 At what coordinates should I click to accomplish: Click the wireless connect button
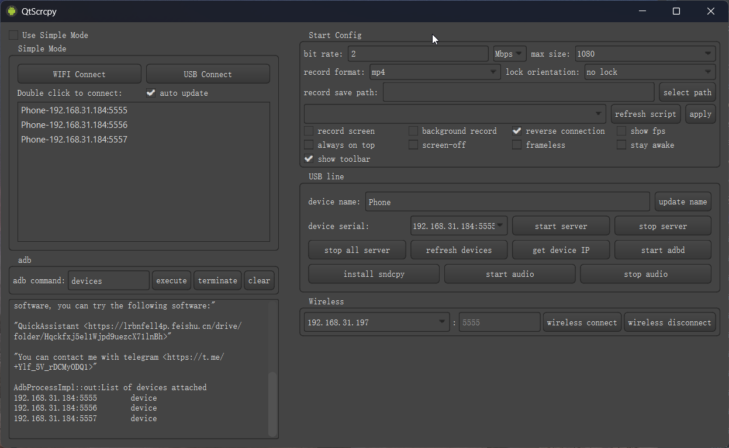pyautogui.click(x=582, y=322)
